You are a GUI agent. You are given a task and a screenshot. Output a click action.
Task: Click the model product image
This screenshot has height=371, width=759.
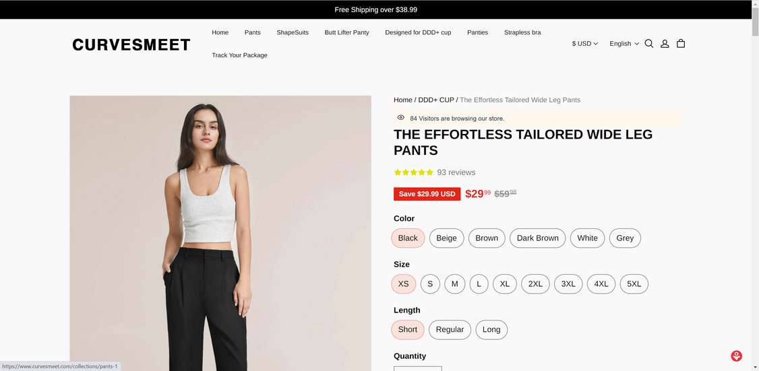[x=220, y=233]
